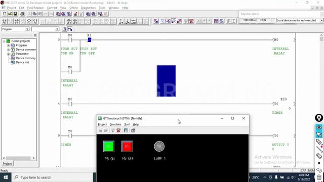Collapse the (Unset project) root node
This screenshot has height=182, width=324.
(x=4, y=41)
